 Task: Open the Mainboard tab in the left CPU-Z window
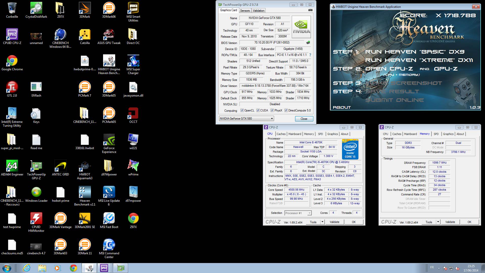[x=295, y=134]
